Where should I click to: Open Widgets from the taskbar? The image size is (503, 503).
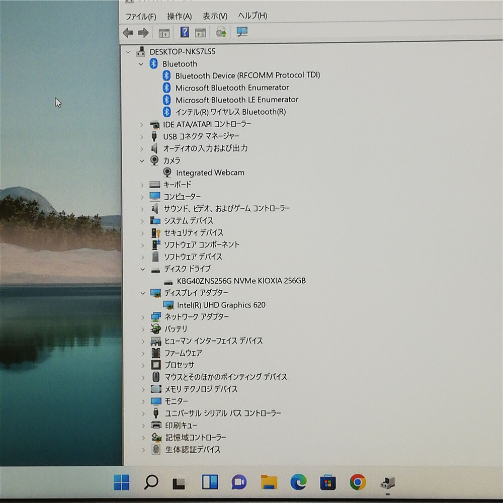pos(210,482)
